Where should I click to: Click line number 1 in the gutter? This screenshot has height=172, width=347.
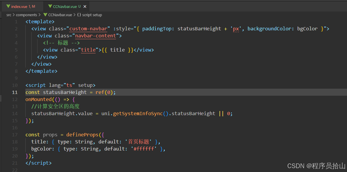pos(16,21)
